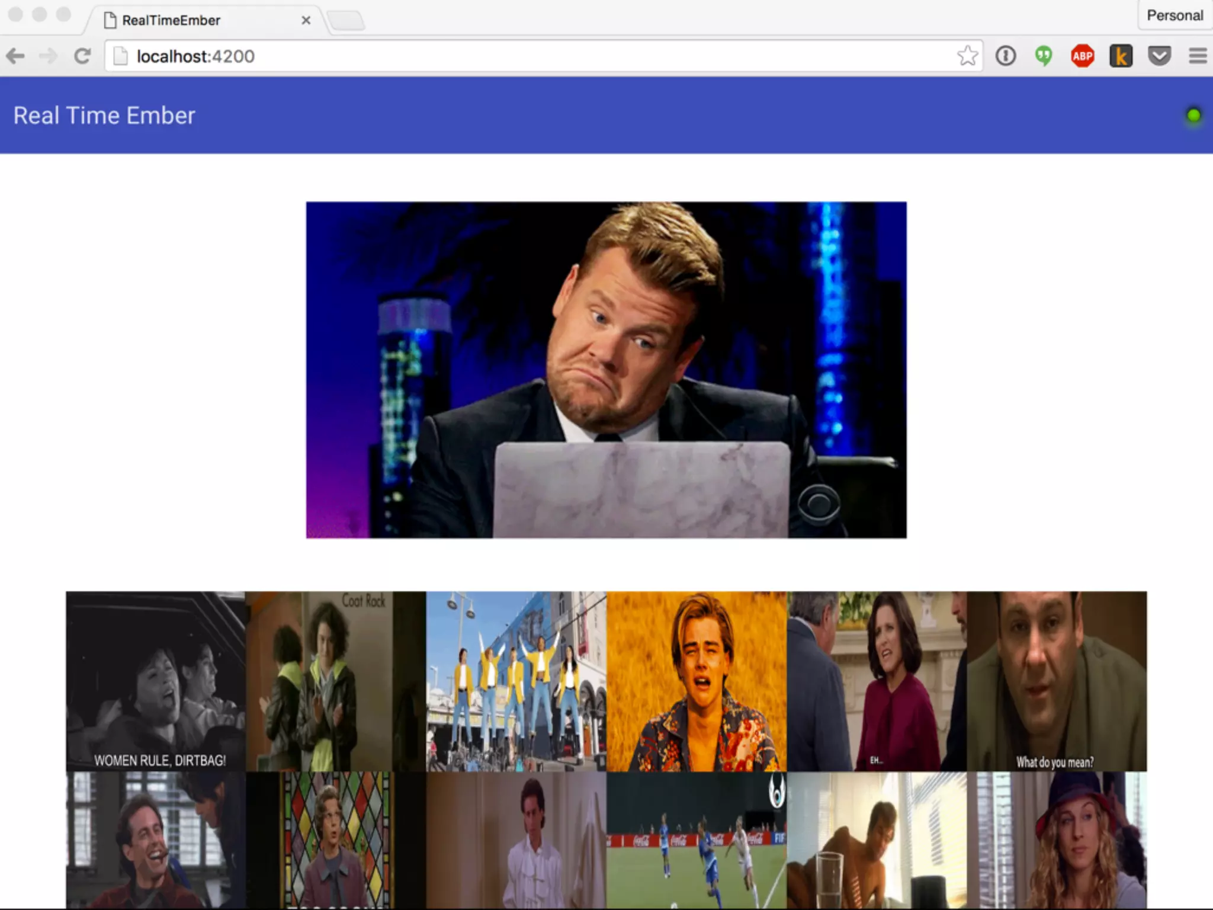Open the Adblock Plus extension

[x=1082, y=56]
